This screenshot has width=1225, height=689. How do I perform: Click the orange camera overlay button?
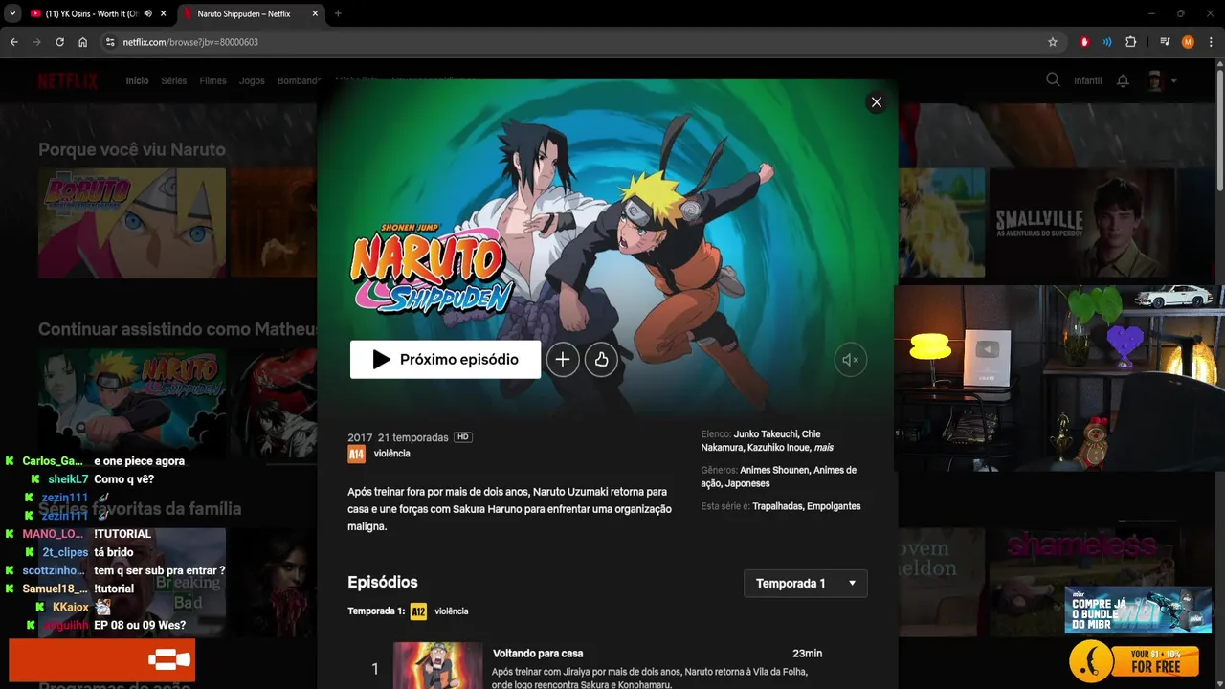tap(101, 660)
